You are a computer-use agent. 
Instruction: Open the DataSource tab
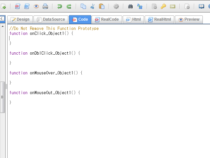point(51,19)
